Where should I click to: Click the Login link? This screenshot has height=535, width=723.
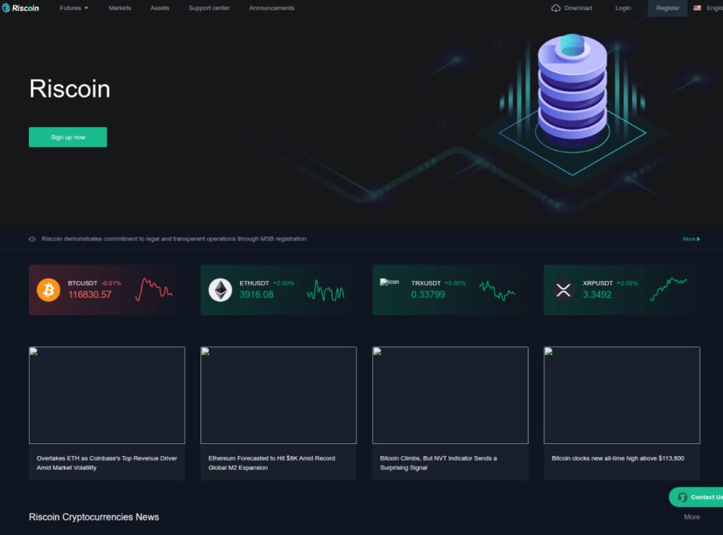coord(622,8)
